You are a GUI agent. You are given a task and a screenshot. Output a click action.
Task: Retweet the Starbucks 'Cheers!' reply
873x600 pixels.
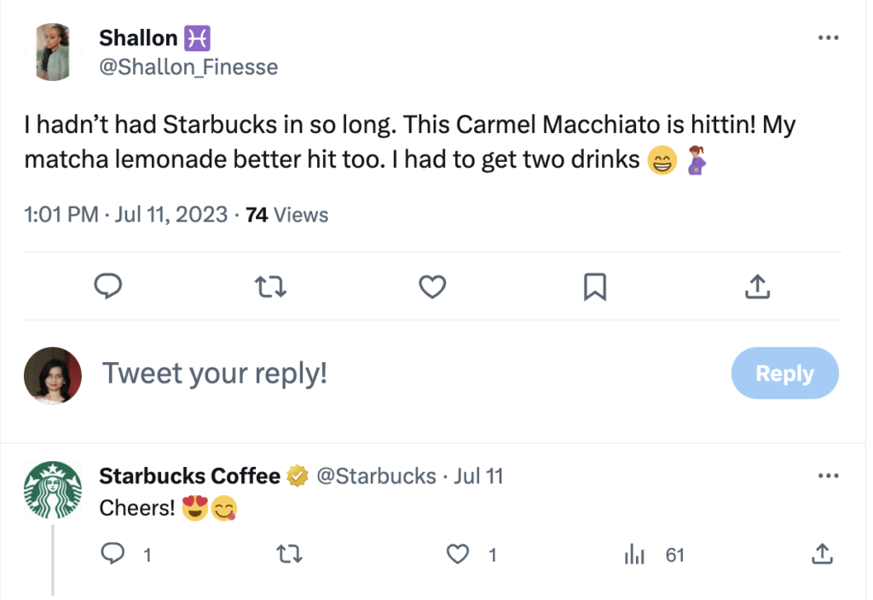[x=291, y=555]
